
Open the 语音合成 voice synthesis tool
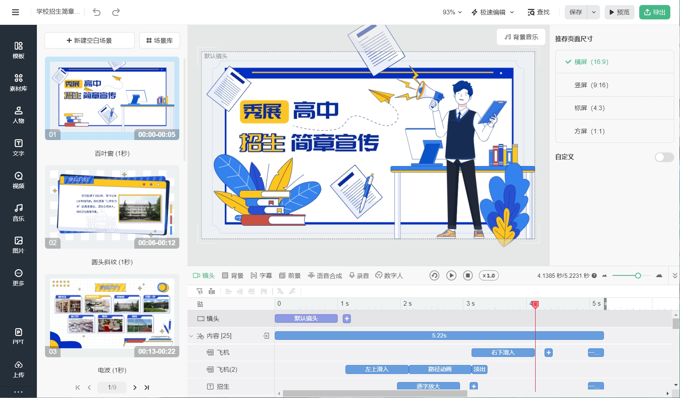point(325,275)
